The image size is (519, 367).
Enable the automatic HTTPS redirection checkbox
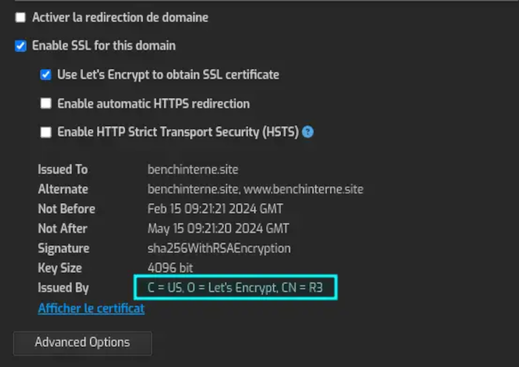coord(46,104)
